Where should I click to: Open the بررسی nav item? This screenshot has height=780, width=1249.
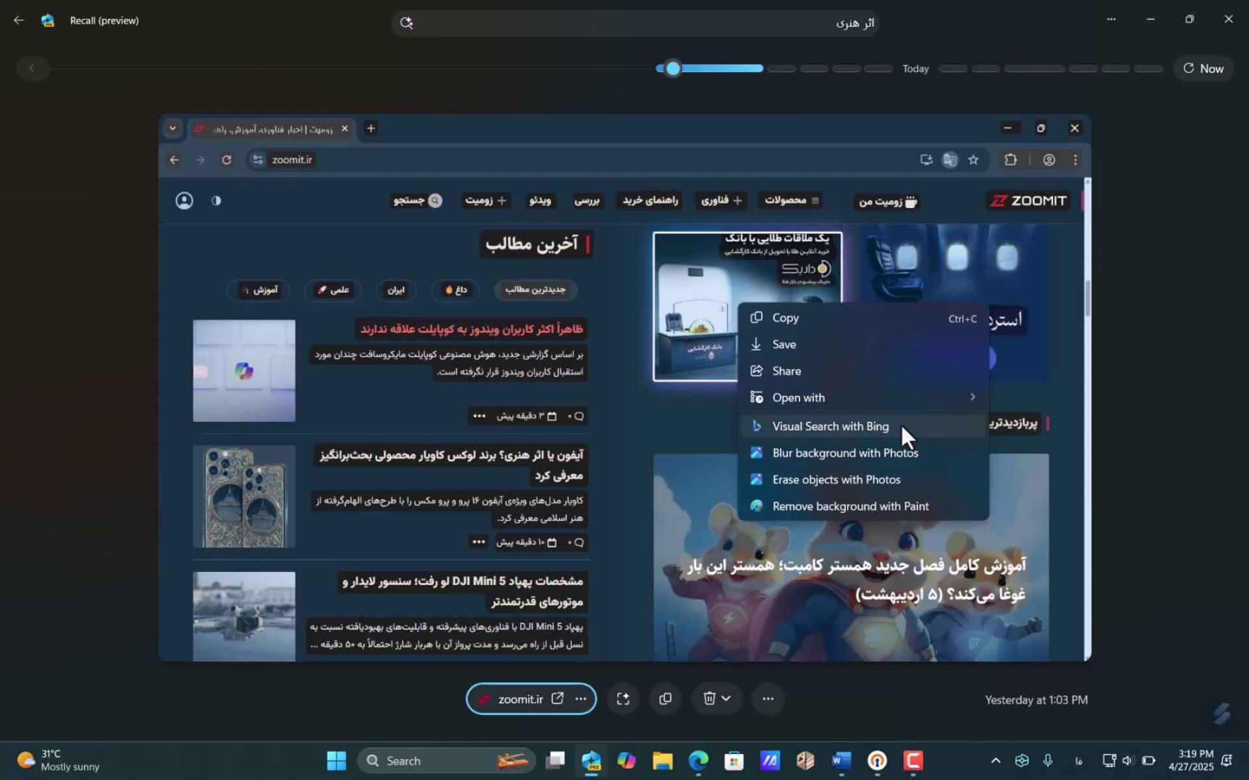pos(587,201)
